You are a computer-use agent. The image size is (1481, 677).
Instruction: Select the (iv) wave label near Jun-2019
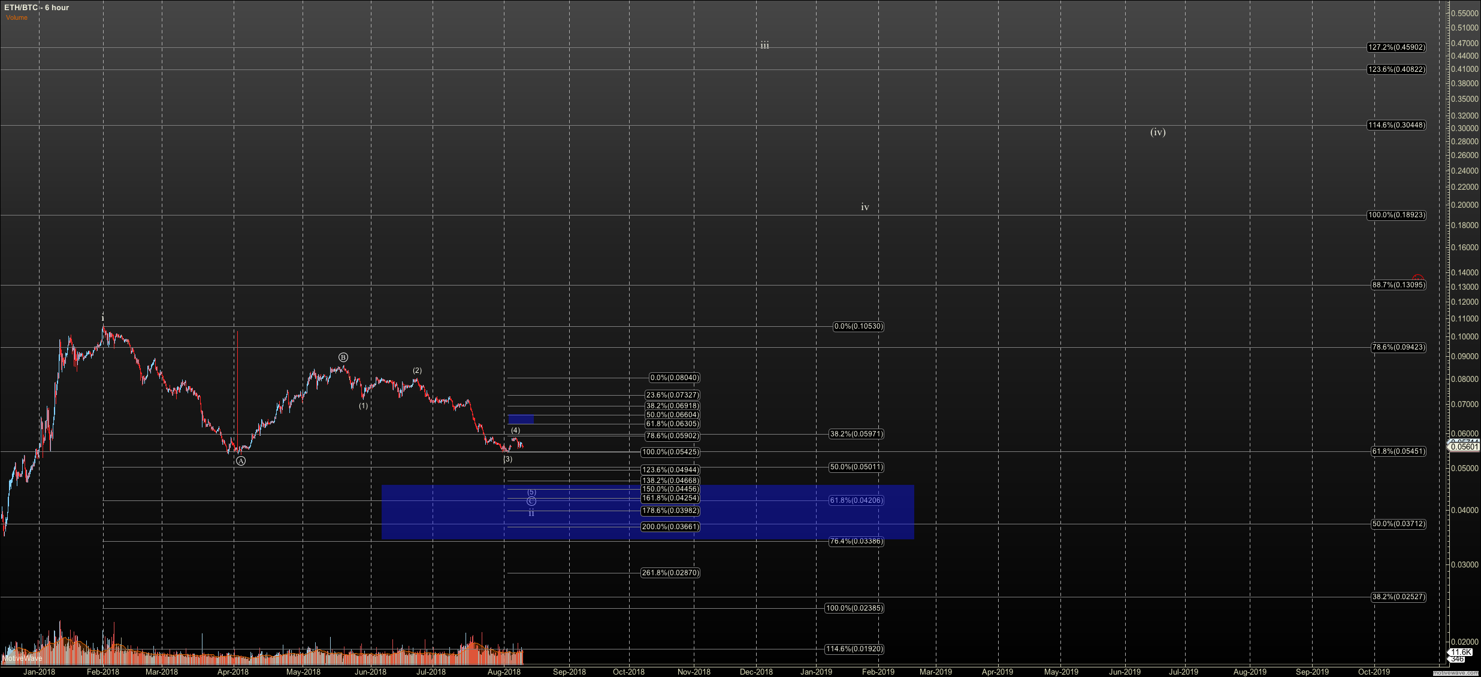pos(1158,132)
